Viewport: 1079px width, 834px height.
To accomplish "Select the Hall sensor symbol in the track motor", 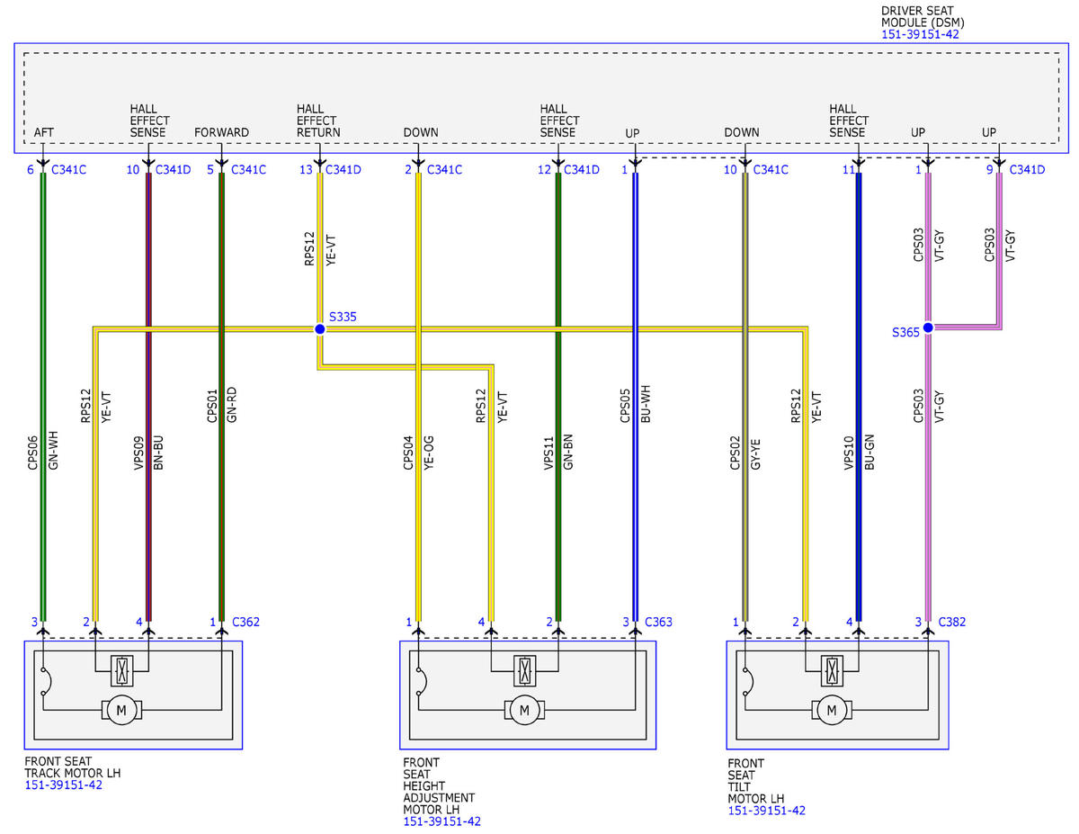I will [x=121, y=669].
